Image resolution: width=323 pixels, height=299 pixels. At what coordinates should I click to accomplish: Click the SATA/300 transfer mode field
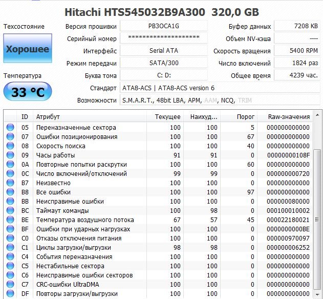[x=164, y=63]
